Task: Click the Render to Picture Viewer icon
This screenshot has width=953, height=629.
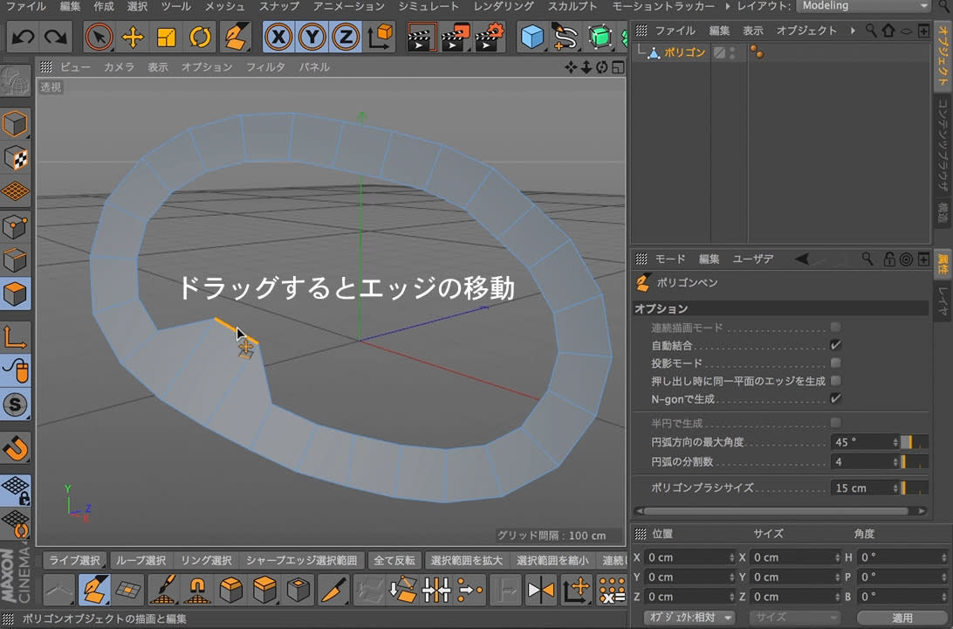Action: point(456,38)
